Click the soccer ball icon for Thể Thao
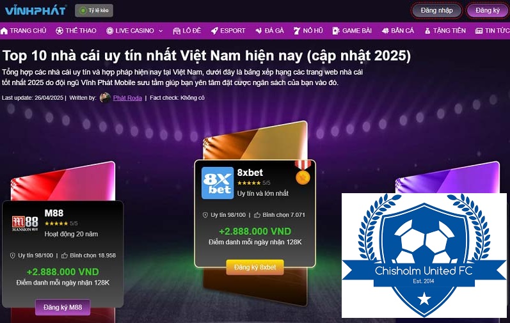 point(60,31)
